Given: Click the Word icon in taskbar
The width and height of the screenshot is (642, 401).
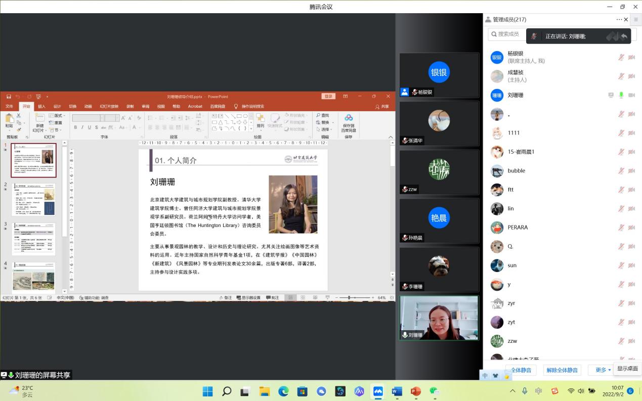Looking at the screenshot, I should click(x=397, y=391).
